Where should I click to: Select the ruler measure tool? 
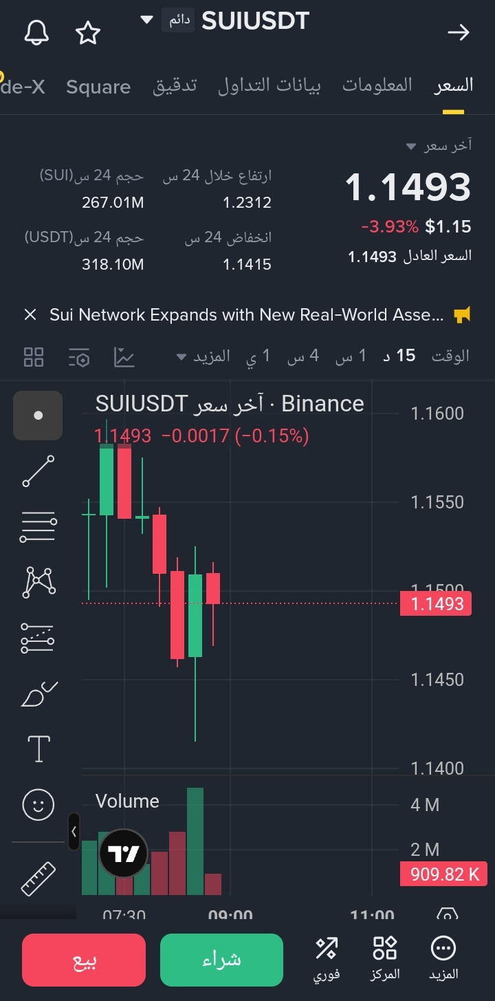pos(38,879)
